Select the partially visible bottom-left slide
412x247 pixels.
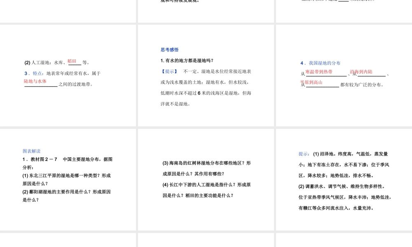tap(68, 241)
